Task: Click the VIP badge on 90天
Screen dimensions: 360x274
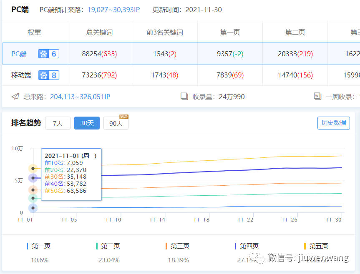Action: (123, 117)
